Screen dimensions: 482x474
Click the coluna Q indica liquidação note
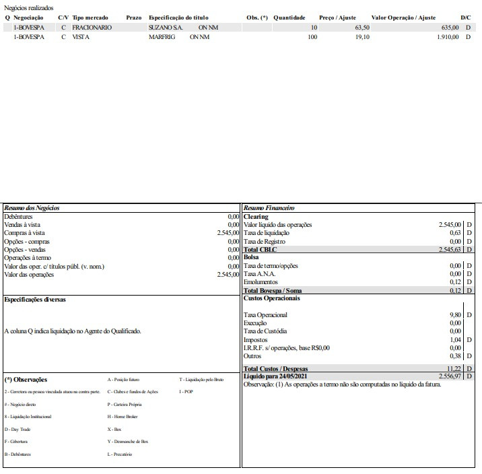(x=73, y=331)
